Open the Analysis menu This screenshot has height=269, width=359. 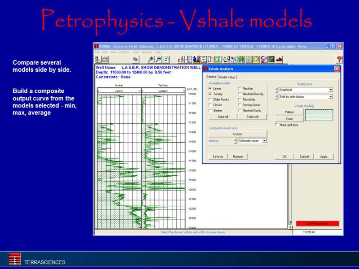(147, 52)
